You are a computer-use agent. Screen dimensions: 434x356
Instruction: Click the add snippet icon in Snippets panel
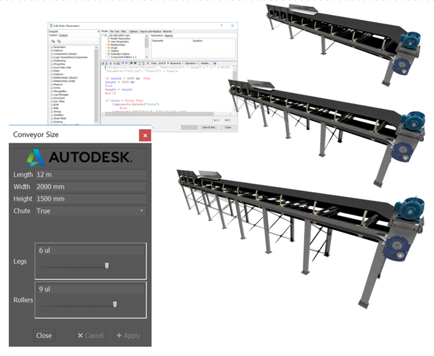point(53,41)
